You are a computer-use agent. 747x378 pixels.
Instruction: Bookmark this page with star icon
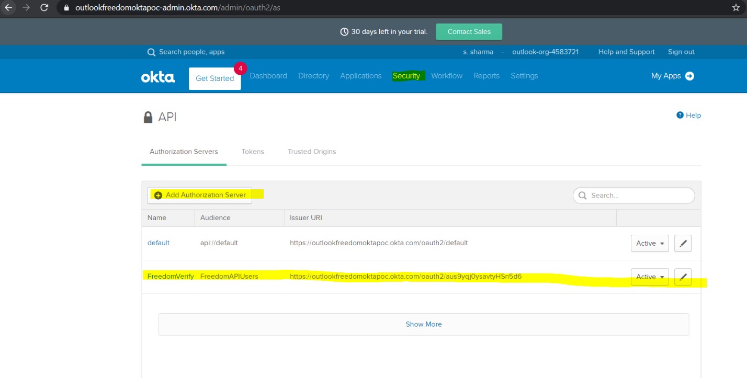(736, 8)
